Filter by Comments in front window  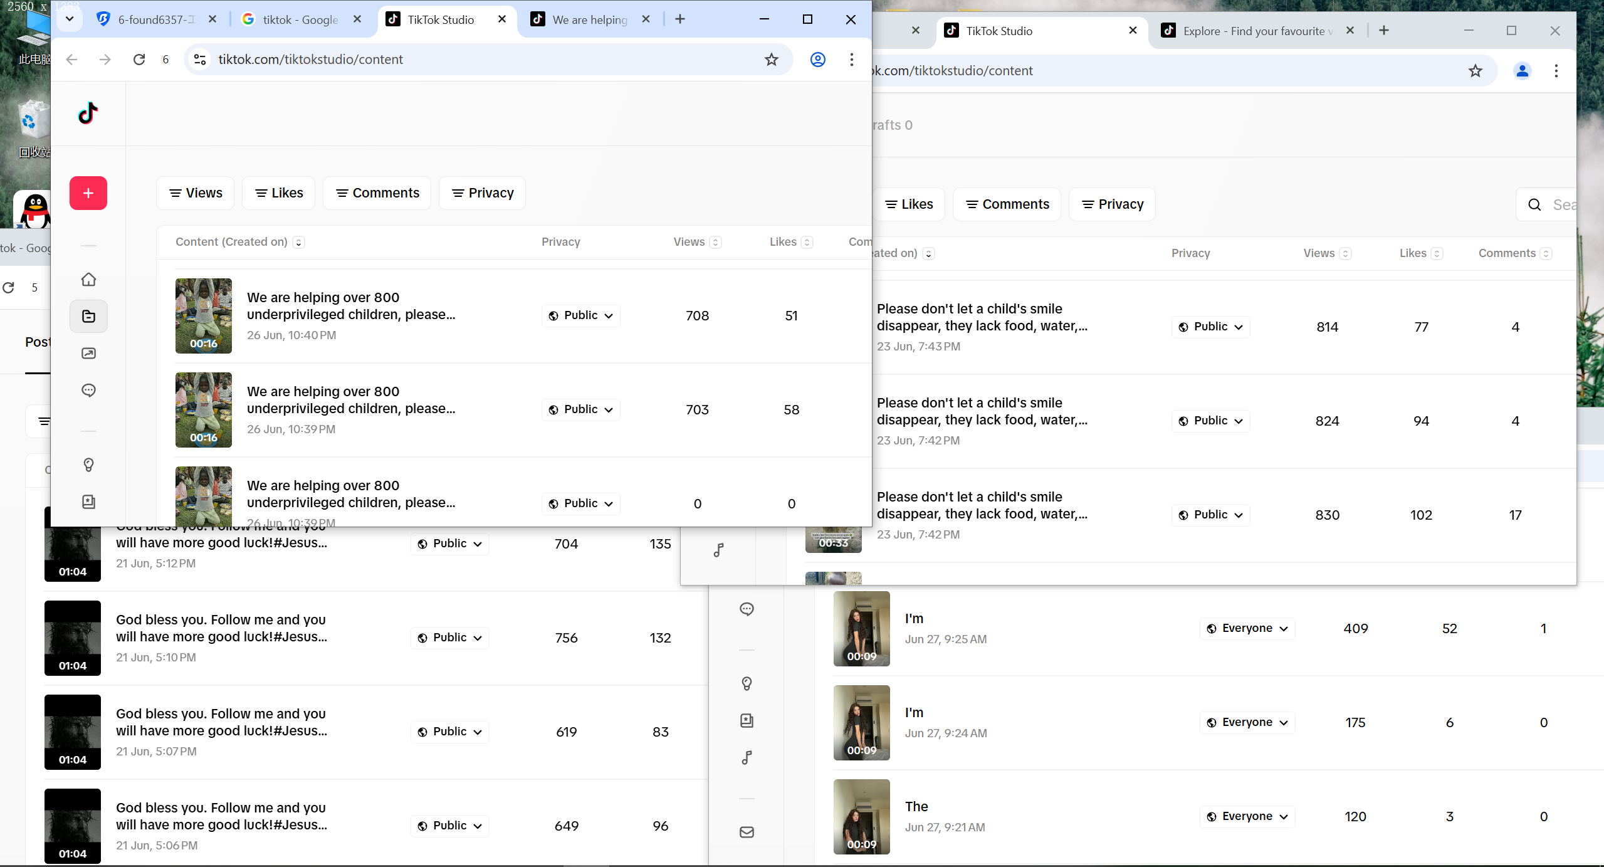coord(377,193)
